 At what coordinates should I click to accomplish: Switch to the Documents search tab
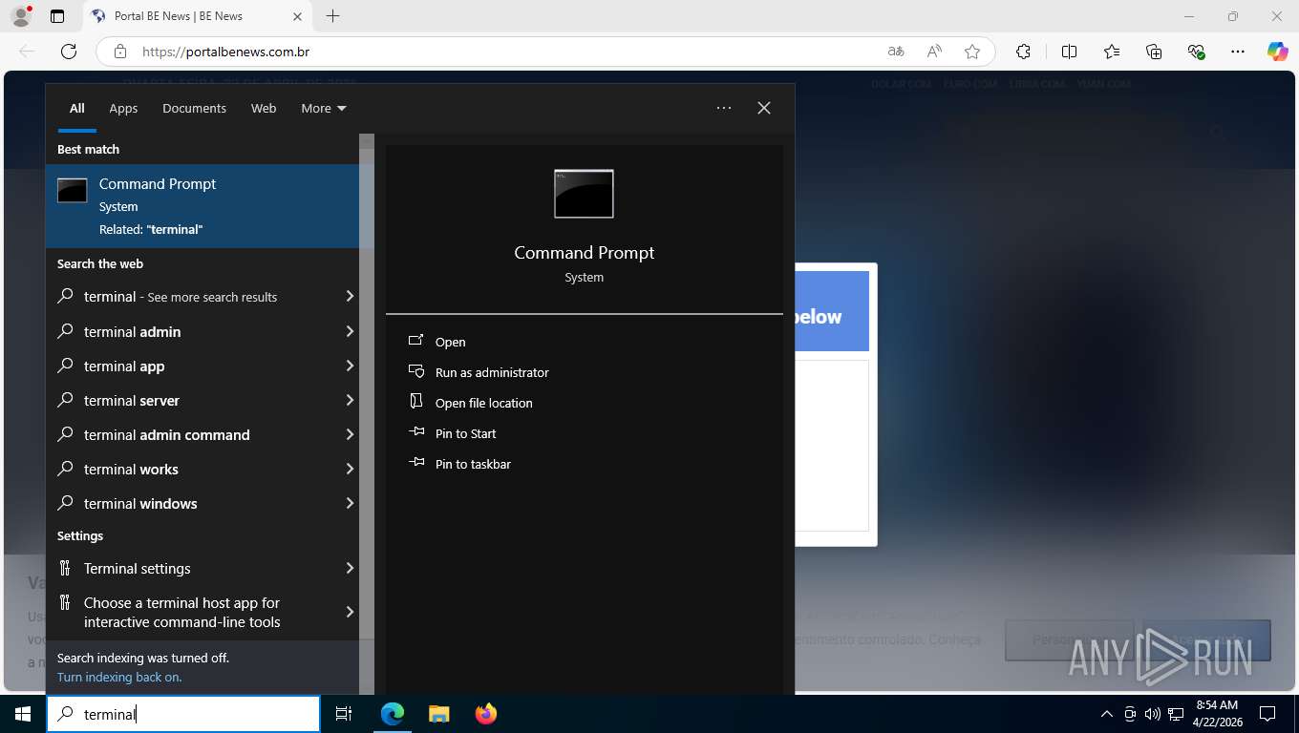coord(194,108)
